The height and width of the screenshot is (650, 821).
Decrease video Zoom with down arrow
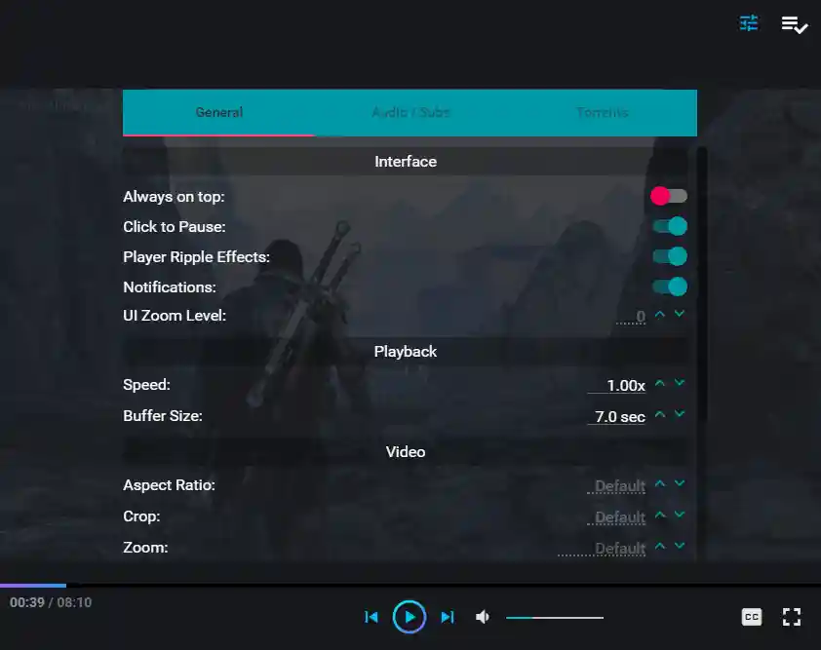679,546
